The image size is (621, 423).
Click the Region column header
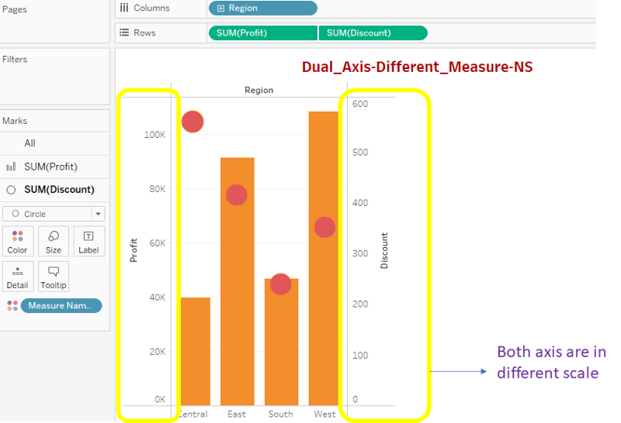(x=258, y=90)
